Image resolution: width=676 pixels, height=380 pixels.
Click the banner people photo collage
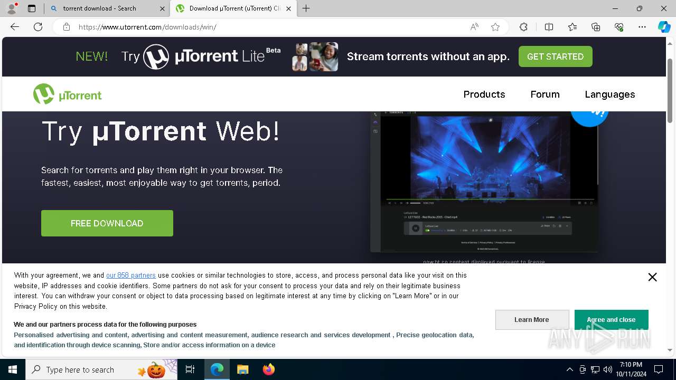coord(315,56)
